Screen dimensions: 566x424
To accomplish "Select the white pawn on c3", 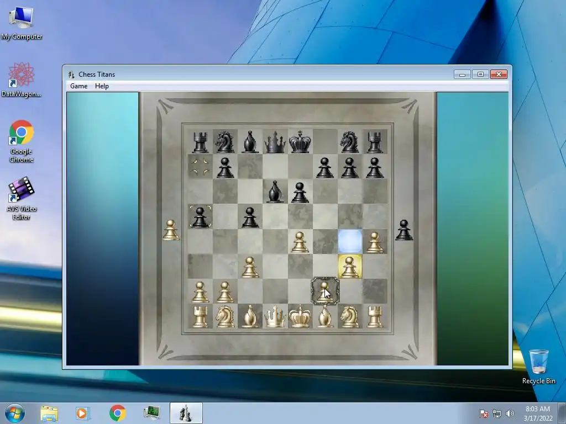I will click(250, 267).
